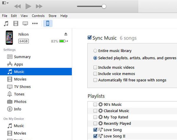Check the Classical Music playlist
Viewport: 177px width, 140px height.
(95, 111)
